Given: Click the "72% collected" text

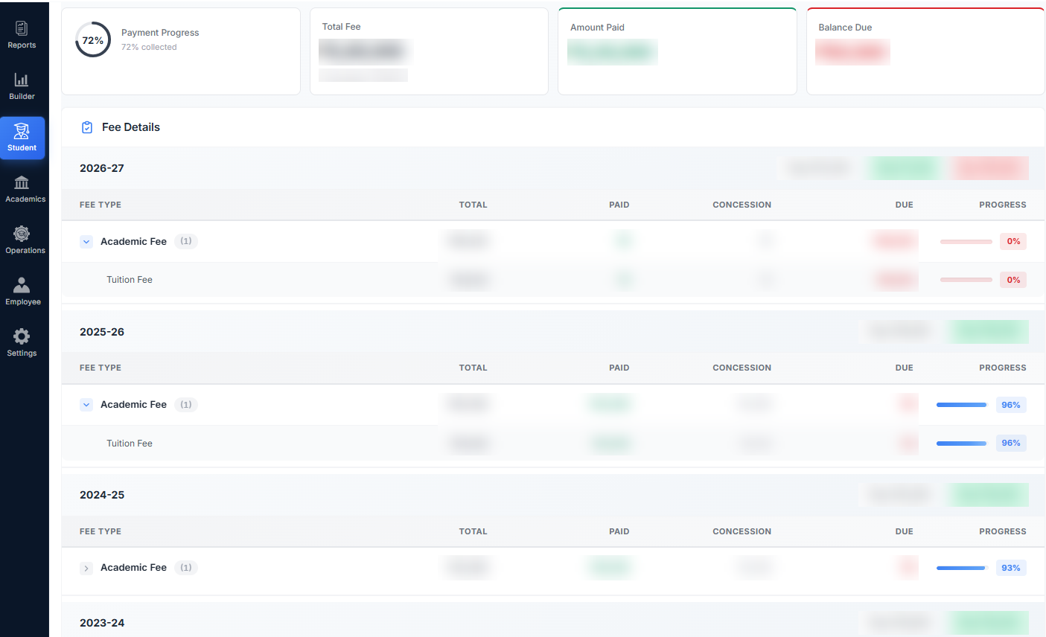Looking at the screenshot, I should point(149,47).
